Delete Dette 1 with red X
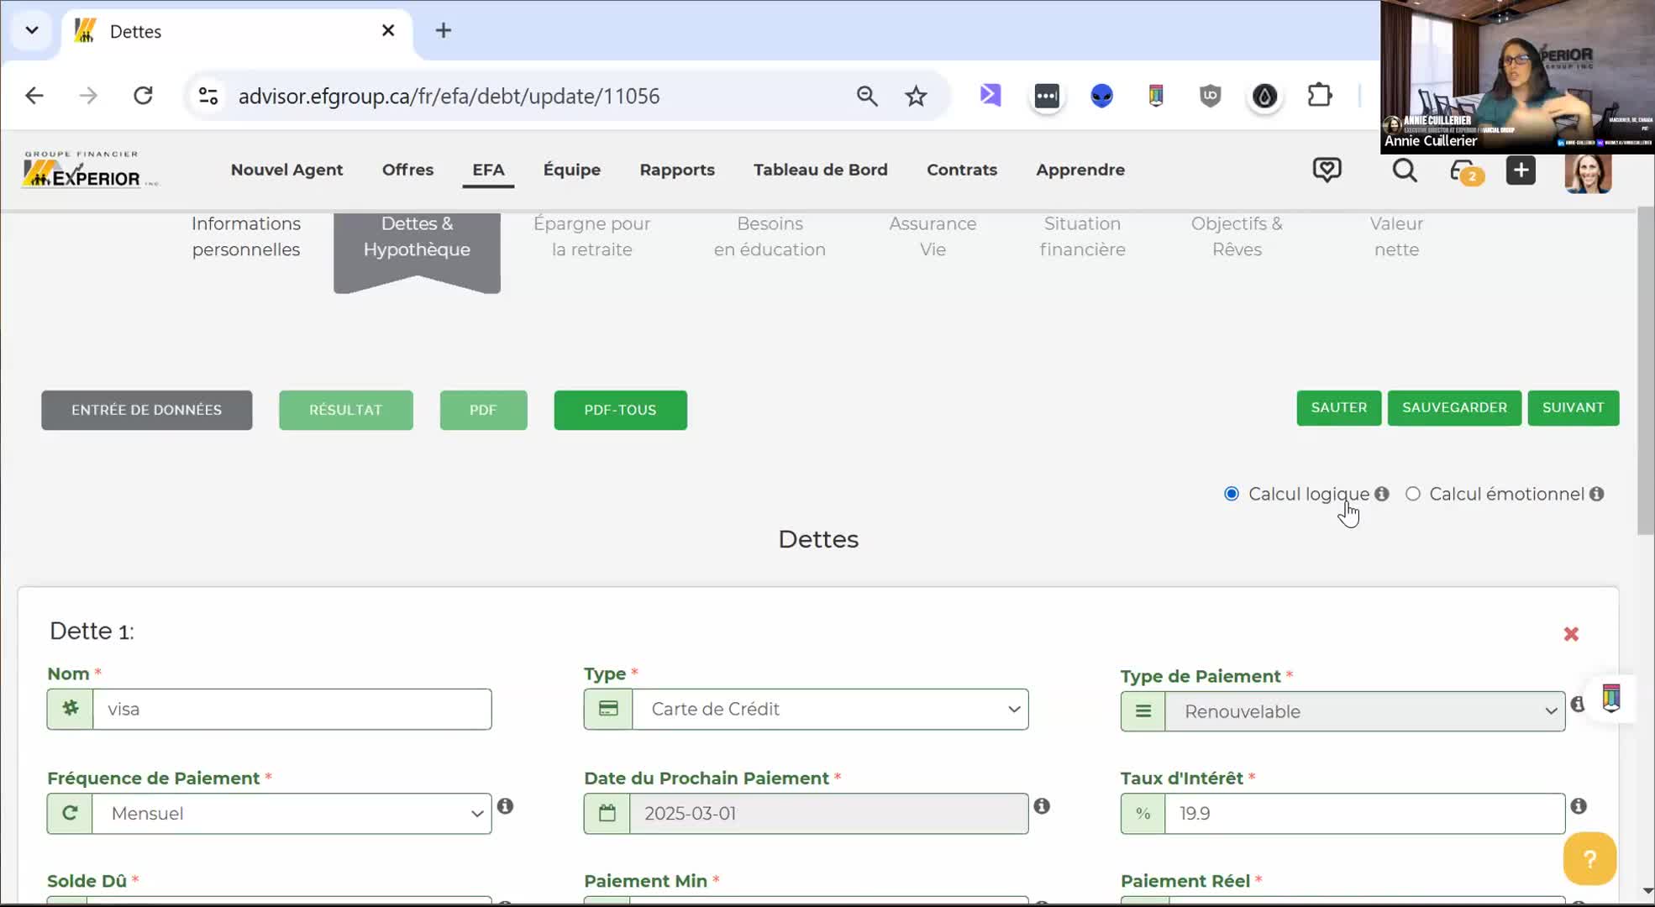1655x907 pixels. 1571,634
